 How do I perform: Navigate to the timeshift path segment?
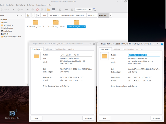92,16
